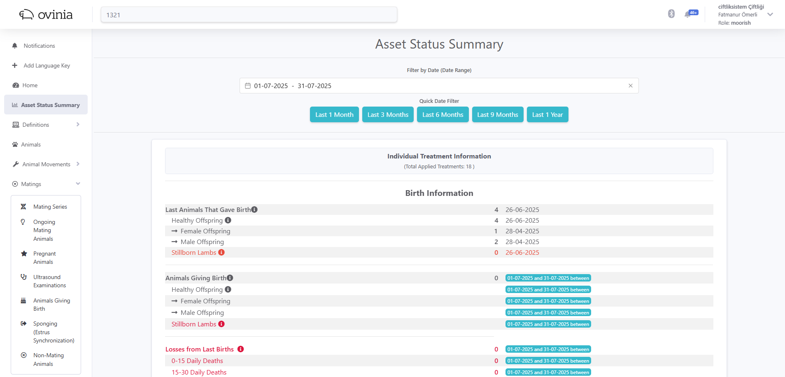Click the Ovinia logo
The width and height of the screenshot is (785, 377).
point(46,15)
